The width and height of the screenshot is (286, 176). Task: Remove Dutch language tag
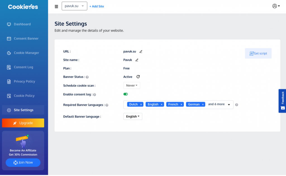[141, 104]
